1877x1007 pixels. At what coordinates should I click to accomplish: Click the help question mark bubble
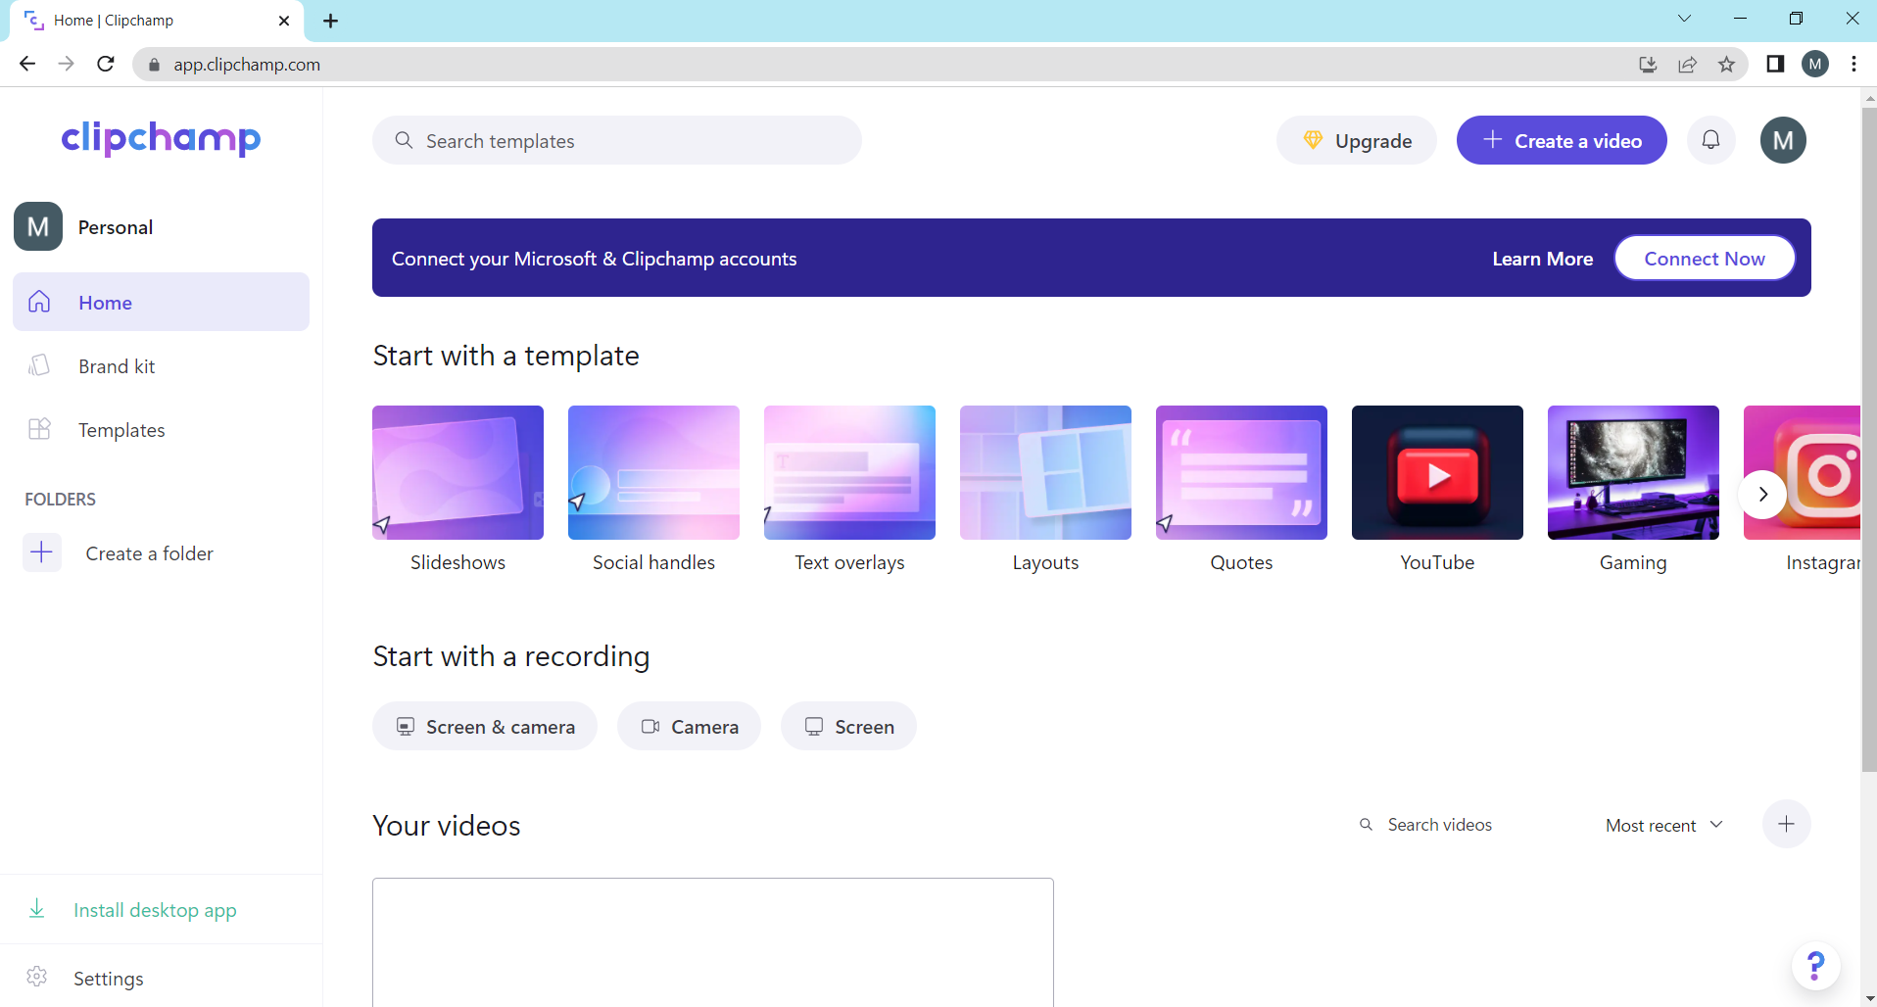1815,966
